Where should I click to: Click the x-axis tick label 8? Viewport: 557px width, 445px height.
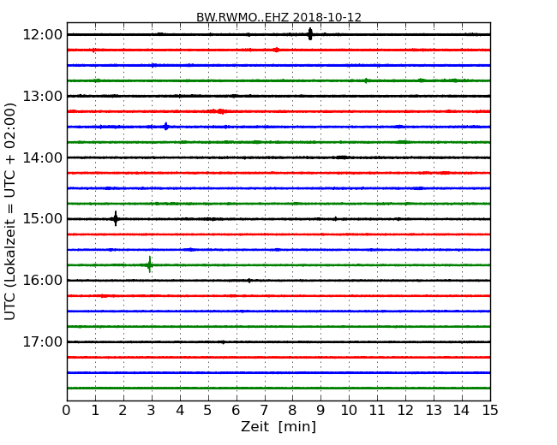point(292,411)
